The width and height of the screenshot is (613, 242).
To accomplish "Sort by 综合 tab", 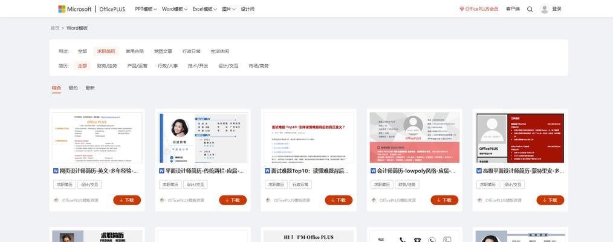I will (x=57, y=88).
